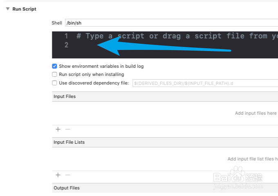
Task: Select the Input File Lists section header
Action: pyautogui.click(x=69, y=142)
